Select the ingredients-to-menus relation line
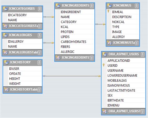This screenshot has width=148, height=118. (101, 24)
